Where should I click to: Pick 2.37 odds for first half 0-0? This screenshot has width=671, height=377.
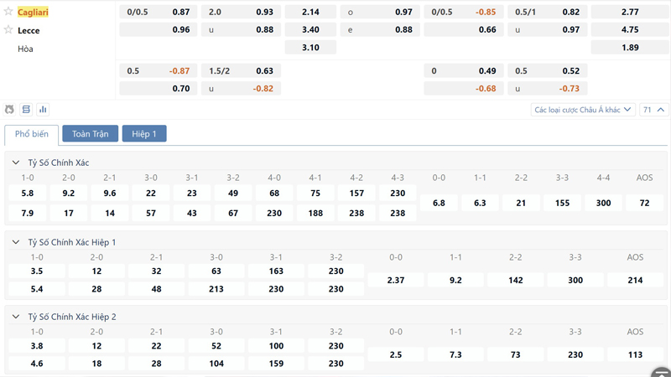pyautogui.click(x=396, y=280)
